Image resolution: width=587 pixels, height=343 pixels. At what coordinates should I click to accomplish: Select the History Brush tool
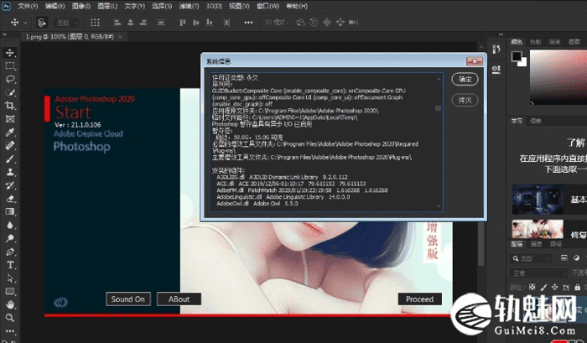(x=10, y=185)
